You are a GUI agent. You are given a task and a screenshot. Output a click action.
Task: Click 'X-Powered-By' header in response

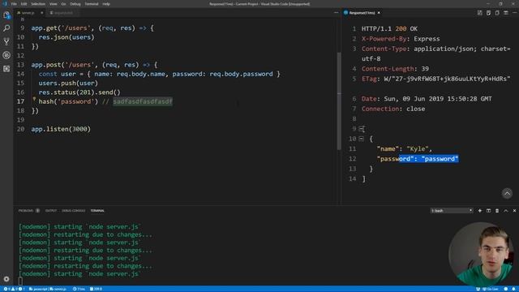pos(384,39)
